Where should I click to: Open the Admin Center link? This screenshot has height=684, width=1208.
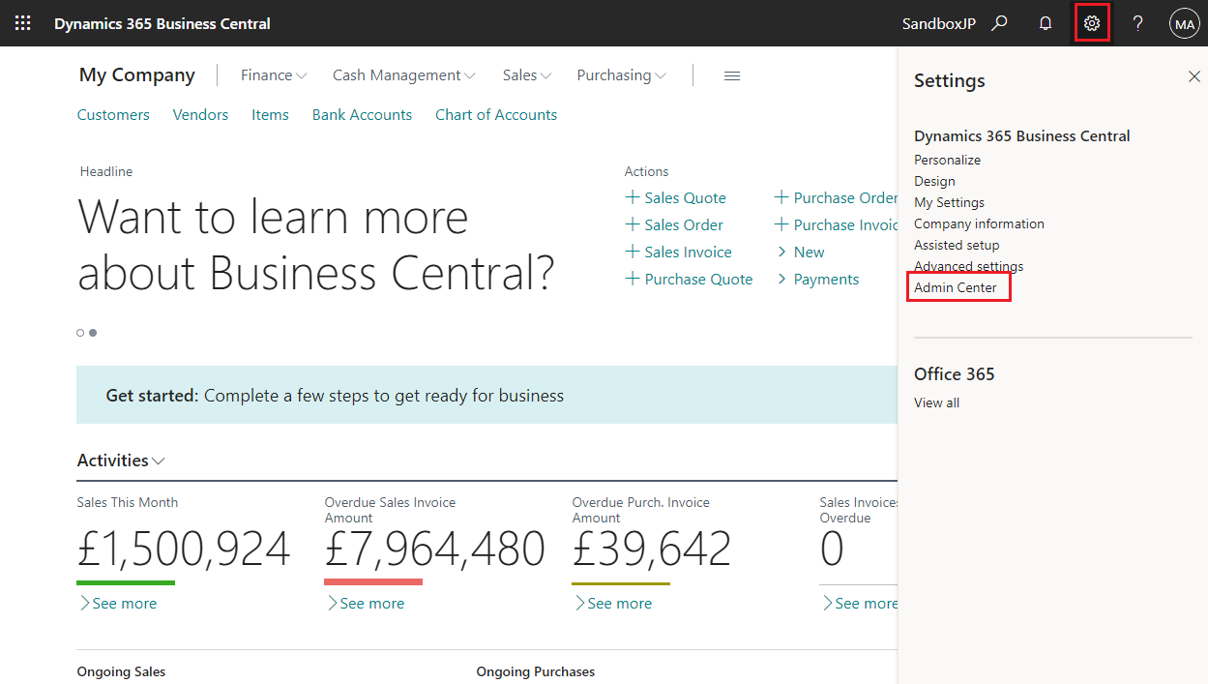click(957, 286)
